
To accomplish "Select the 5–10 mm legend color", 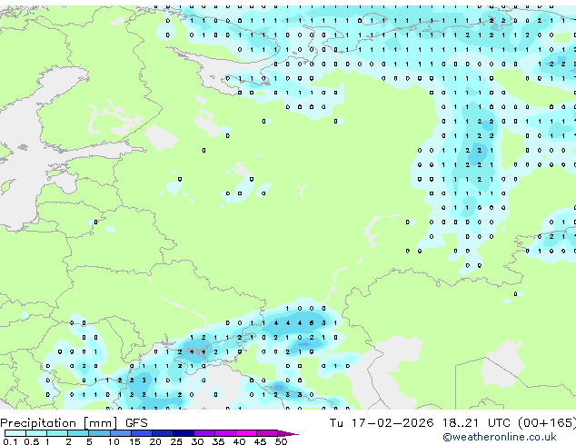I will pos(99,433).
